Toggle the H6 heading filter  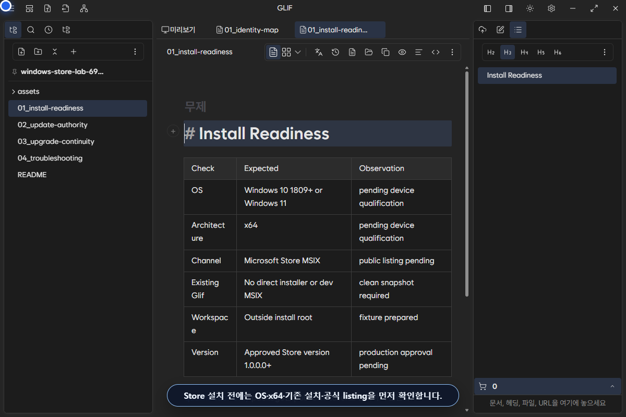coord(558,52)
